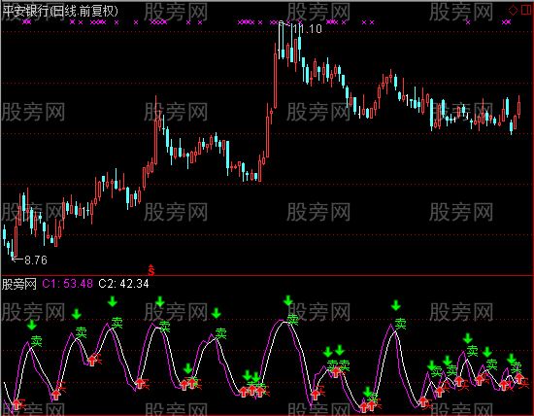Click the chart title 平安银行(日线.前复权)
The width and height of the screenshot is (534, 416).
[60, 11]
